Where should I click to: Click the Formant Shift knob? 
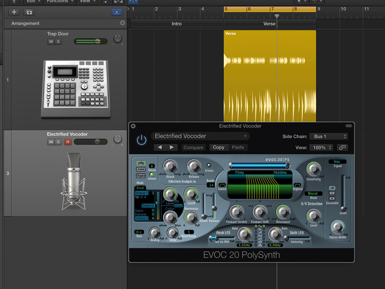point(260,212)
